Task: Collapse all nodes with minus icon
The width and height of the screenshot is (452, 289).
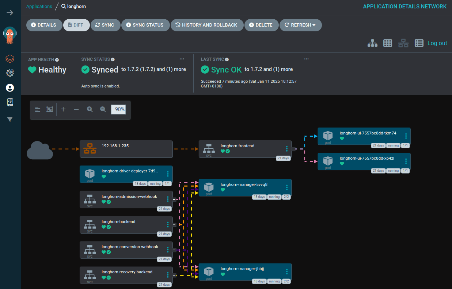Action: 76,109
